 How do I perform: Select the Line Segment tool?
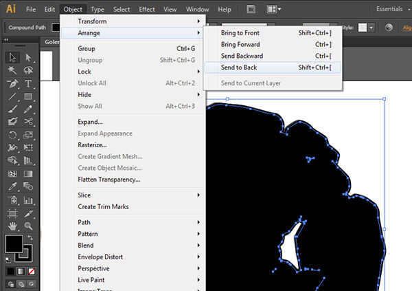[12, 96]
